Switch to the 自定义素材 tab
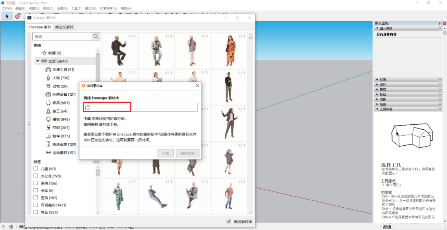The width and height of the screenshot is (447, 230). [x=64, y=27]
